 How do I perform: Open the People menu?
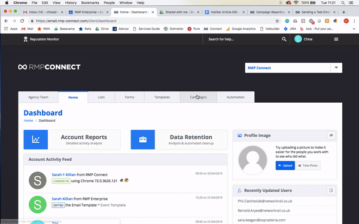(109, 3)
